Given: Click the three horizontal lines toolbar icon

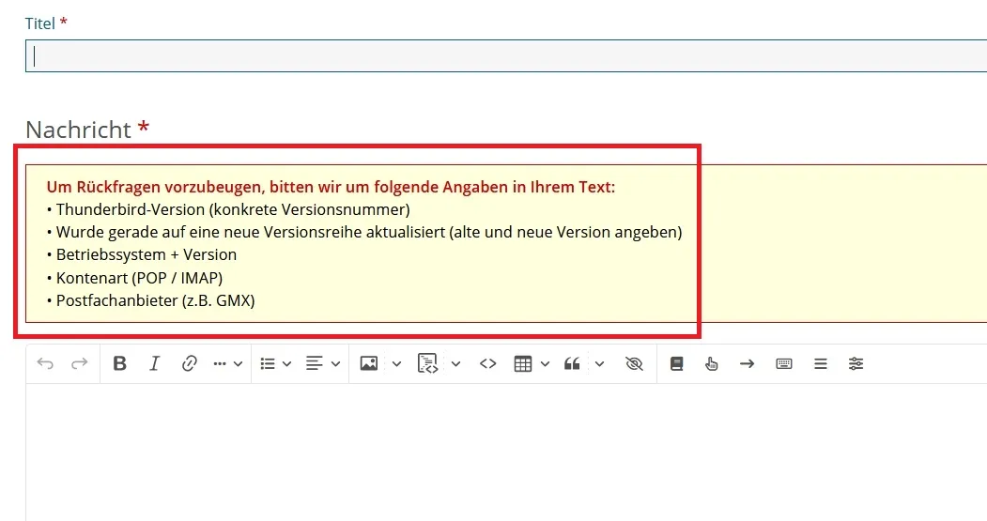Looking at the screenshot, I should (x=820, y=363).
